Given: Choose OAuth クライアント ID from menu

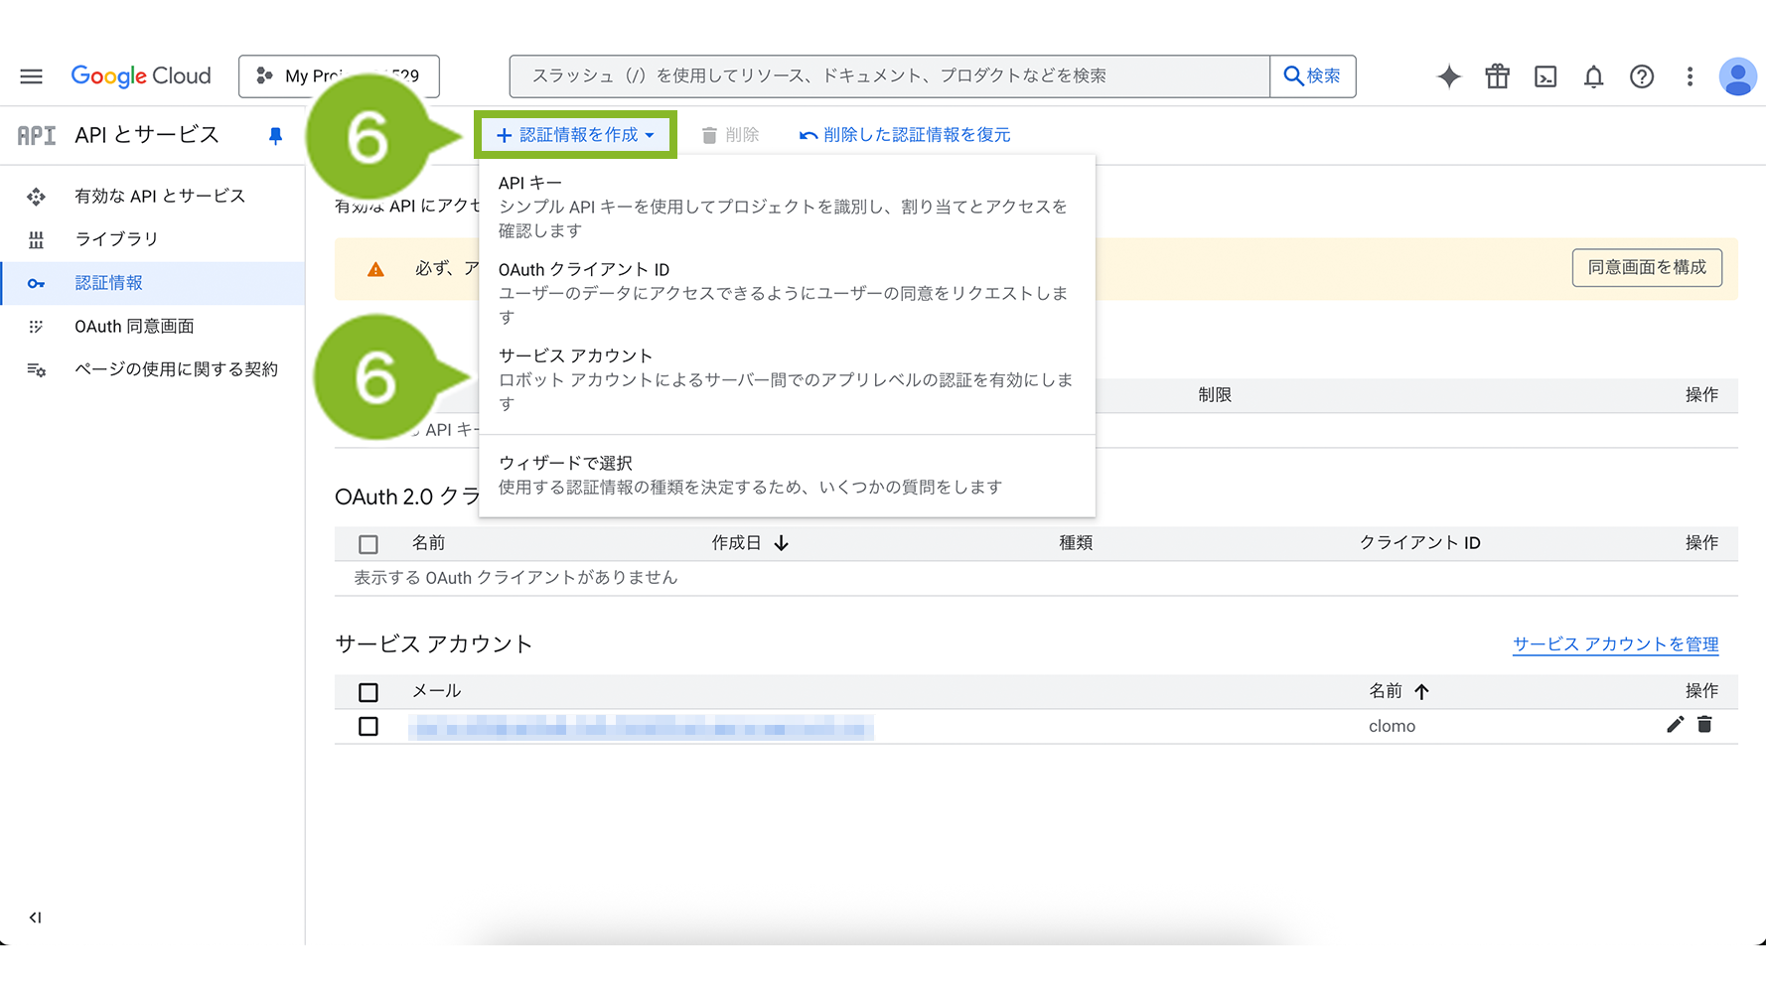Looking at the screenshot, I should click(584, 270).
